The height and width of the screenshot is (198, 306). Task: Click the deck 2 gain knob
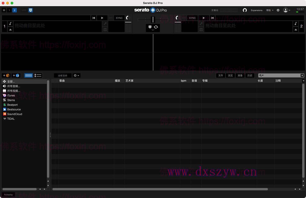[178, 18]
